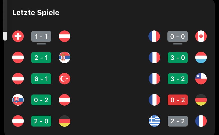Click the Serbia flag icon
Image resolution: width=219 pixels, height=135 pixels.
click(65, 57)
